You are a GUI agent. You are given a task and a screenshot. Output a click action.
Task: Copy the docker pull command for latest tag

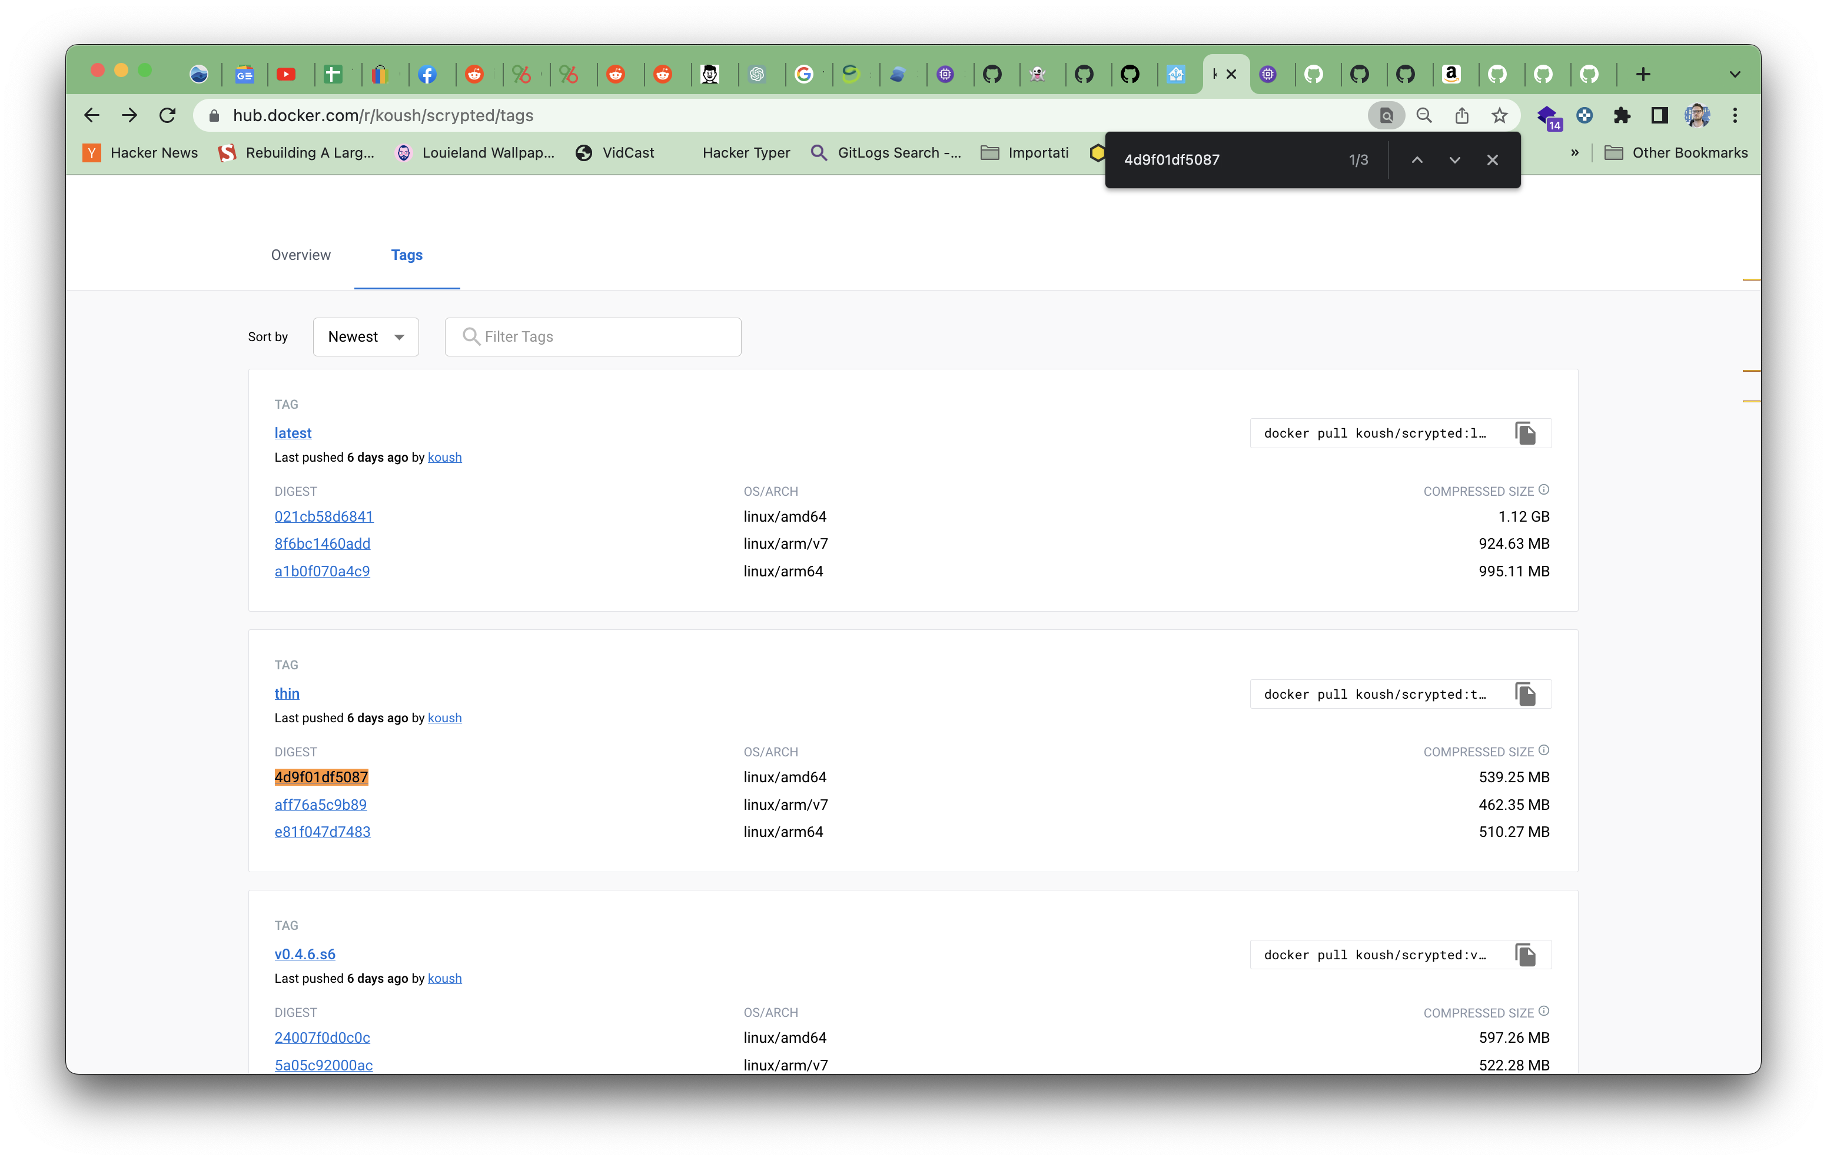[x=1526, y=433]
